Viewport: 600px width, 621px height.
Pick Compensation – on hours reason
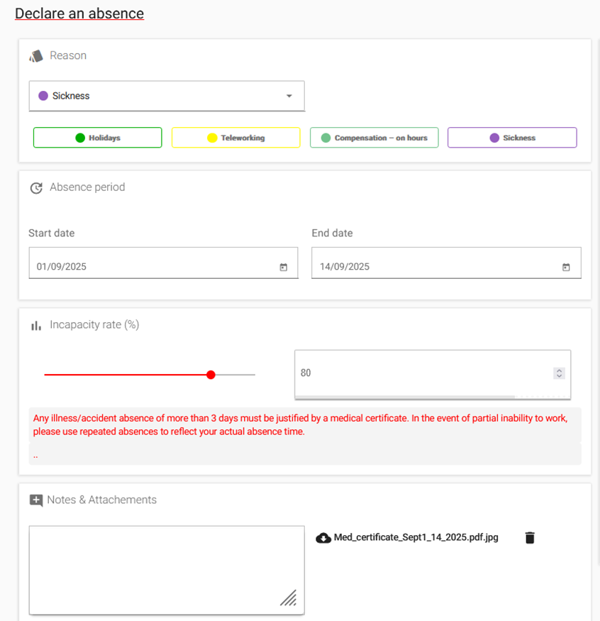point(374,138)
